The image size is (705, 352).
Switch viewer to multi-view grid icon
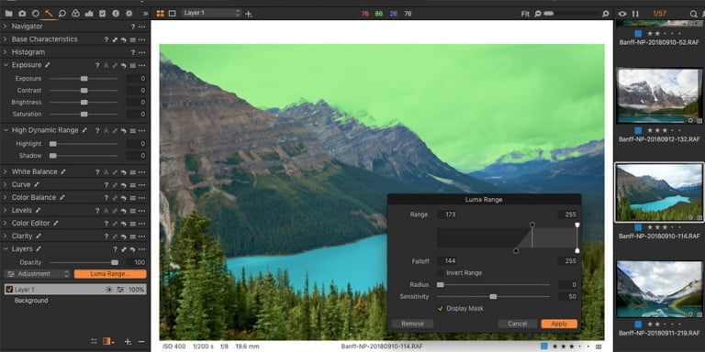160,14
